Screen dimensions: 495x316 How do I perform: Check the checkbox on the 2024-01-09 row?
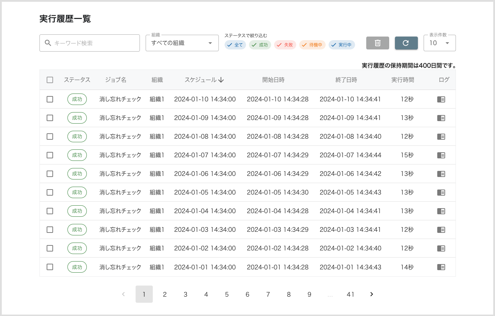pyautogui.click(x=50, y=118)
